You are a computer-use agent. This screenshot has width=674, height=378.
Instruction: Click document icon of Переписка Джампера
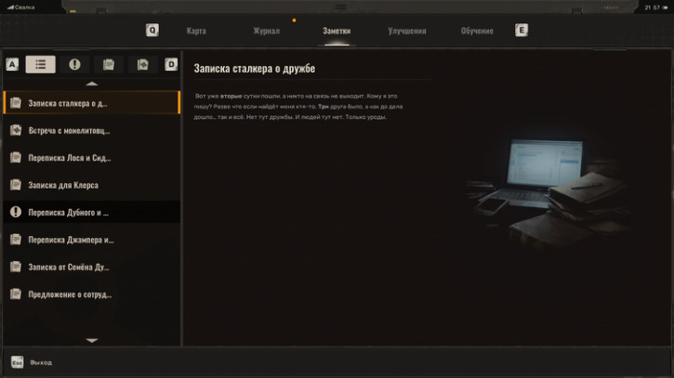tap(16, 240)
